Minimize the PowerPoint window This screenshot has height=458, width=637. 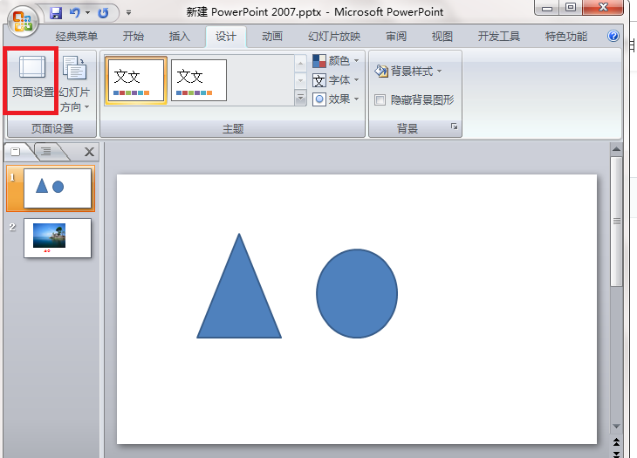(547, 8)
